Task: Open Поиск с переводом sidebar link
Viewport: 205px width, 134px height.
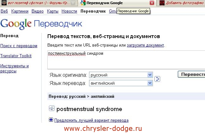Action: pos(19,46)
